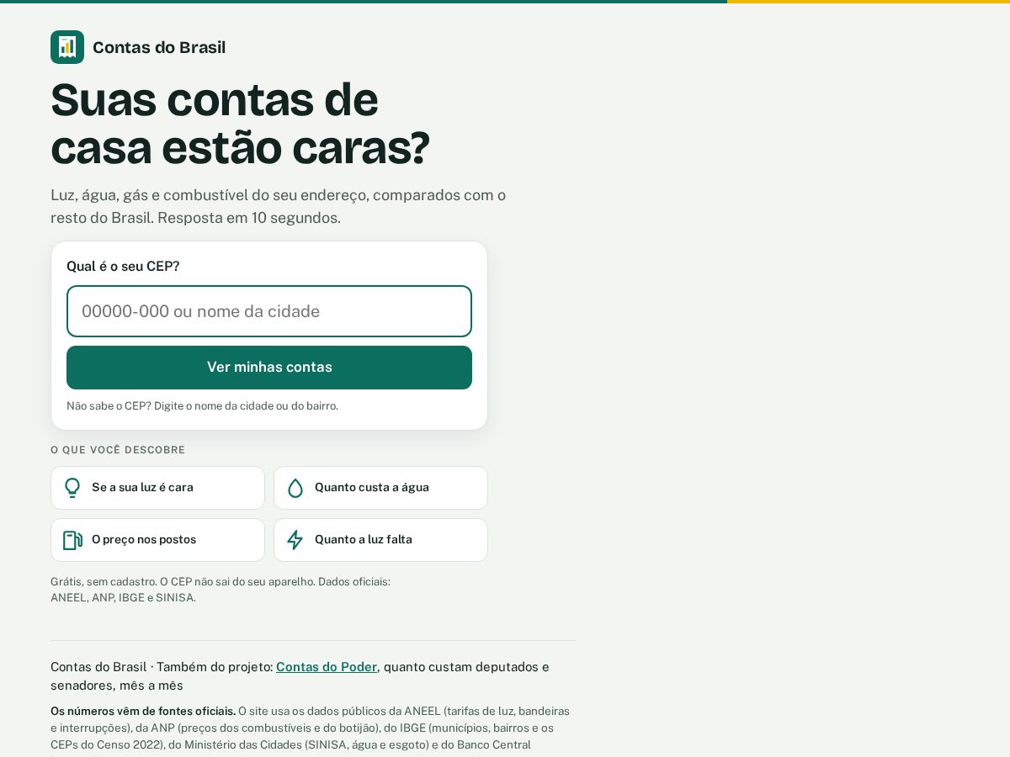Viewport: 1010px width, 757px height.
Task: Click the fuel pump icon
Action: (72, 540)
